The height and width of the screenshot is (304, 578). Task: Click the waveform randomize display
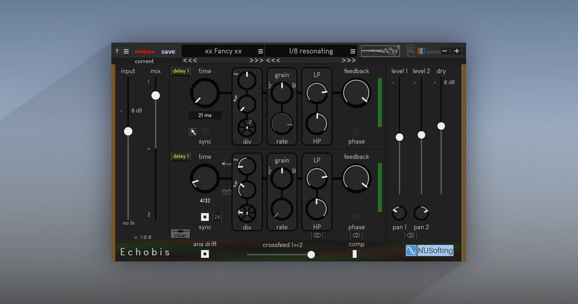(x=380, y=51)
